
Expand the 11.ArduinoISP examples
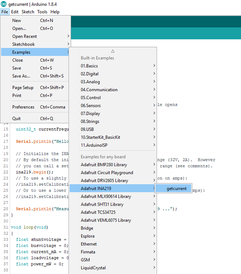113,145
